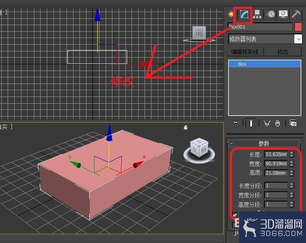
Task: Open Configure Modifier Sets icon
Action: tap(294, 123)
